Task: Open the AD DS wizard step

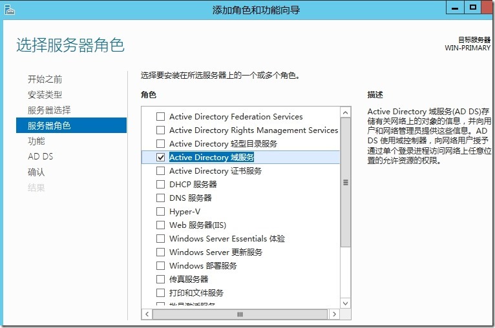Action: [40, 157]
